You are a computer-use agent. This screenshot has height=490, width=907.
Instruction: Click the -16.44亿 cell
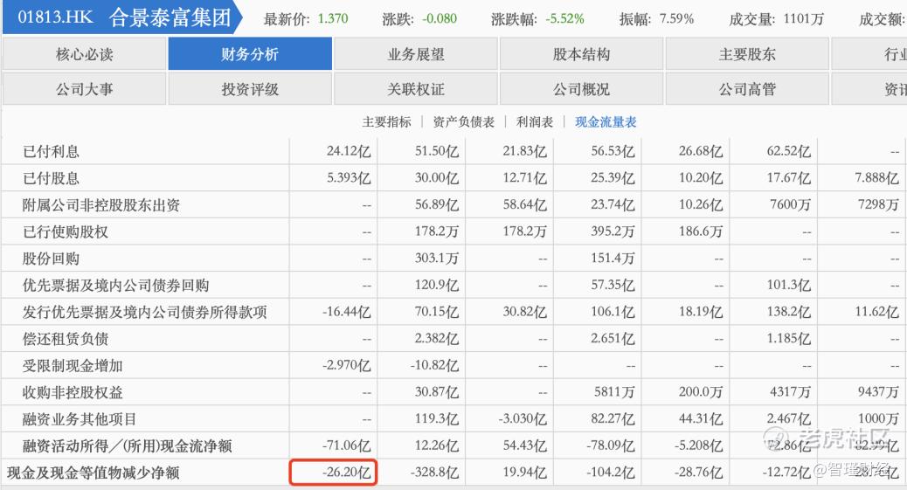pyautogui.click(x=347, y=312)
